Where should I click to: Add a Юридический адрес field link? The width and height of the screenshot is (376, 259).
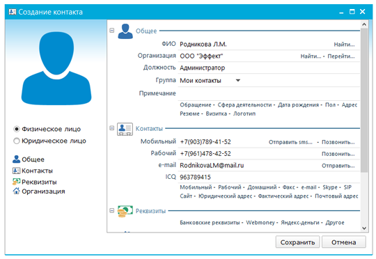[x=225, y=196]
